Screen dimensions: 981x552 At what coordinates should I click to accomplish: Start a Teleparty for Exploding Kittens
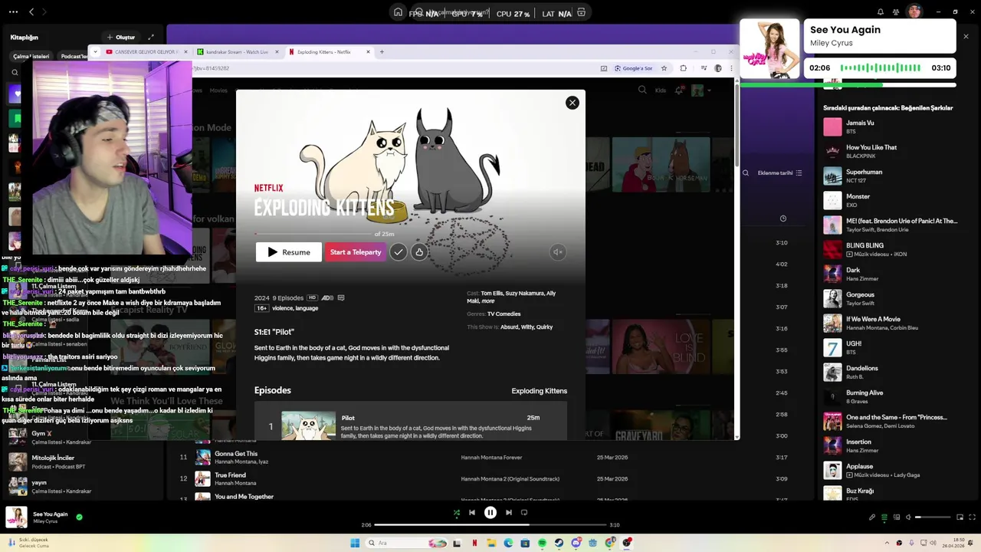(x=356, y=252)
